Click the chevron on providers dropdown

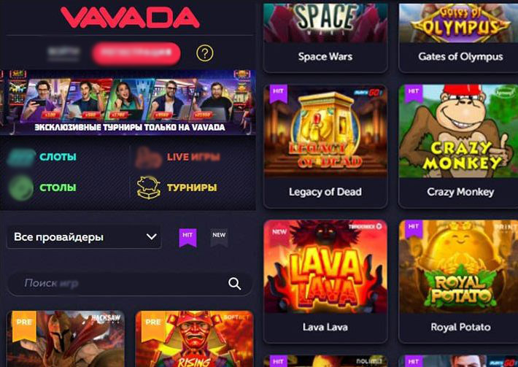coord(151,237)
